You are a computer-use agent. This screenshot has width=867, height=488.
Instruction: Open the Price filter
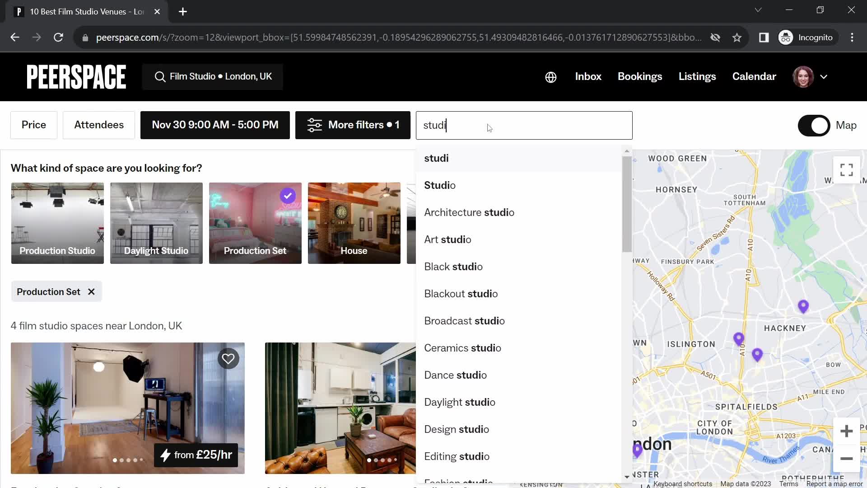click(x=34, y=125)
